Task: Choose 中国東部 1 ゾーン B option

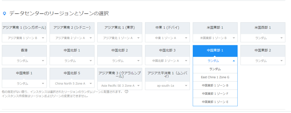Action: [x=215, y=86]
